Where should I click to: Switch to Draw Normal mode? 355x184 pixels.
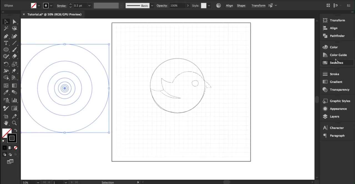pos(5,154)
